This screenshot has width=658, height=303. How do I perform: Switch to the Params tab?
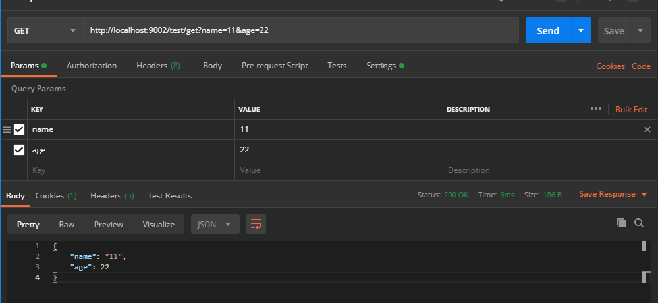pos(28,66)
